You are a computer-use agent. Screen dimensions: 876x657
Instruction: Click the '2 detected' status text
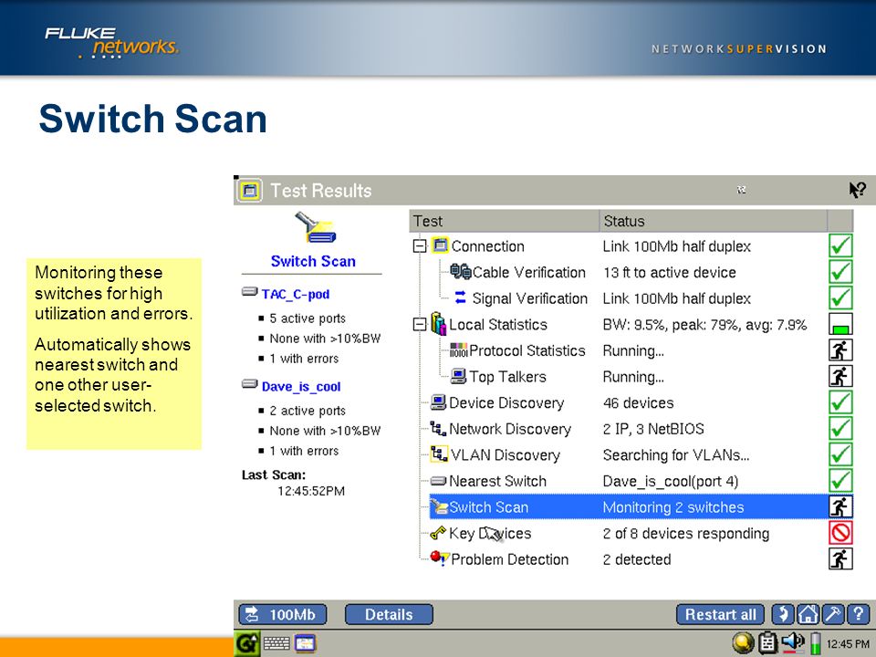tap(637, 559)
